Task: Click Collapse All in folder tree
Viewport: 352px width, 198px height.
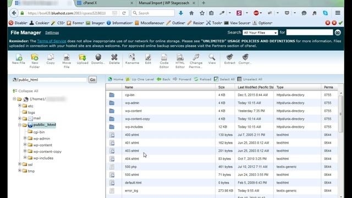Action: click(x=25, y=91)
